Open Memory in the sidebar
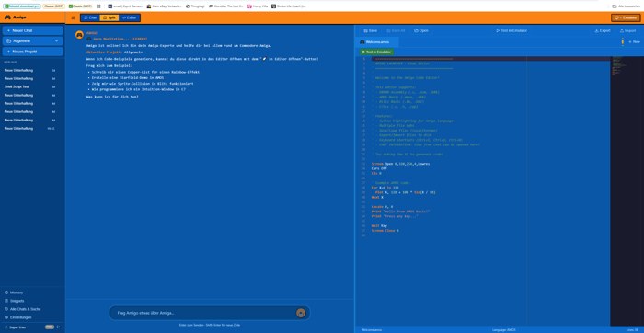Screen dimensions: 644x333 (x=17, y=293)
